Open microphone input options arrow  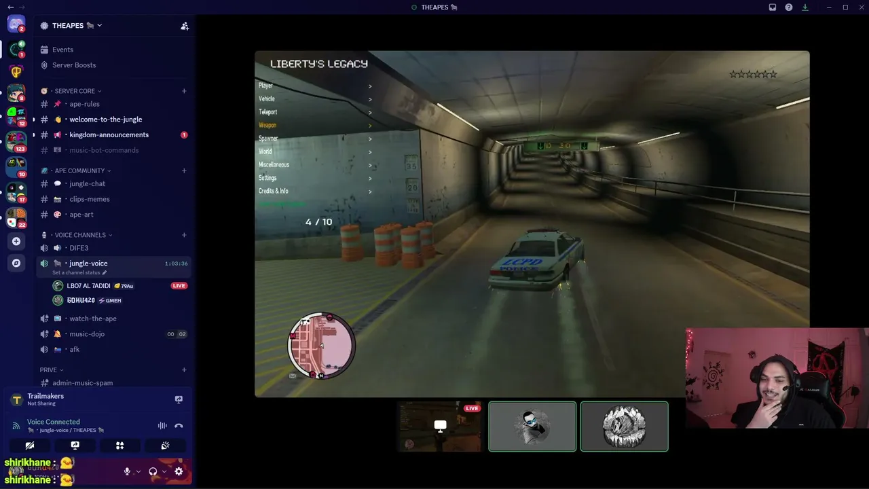click(138, 471)
